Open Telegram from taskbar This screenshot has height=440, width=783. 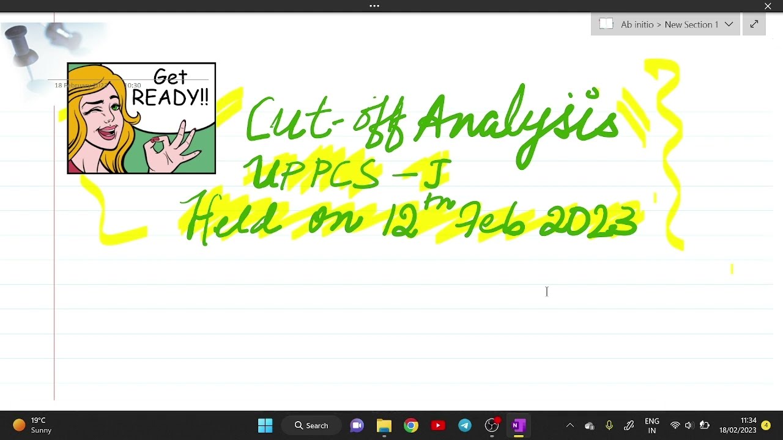465,425
